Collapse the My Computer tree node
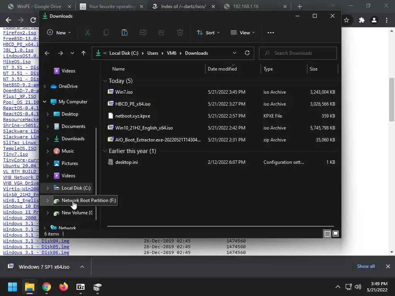The height and width of the screenshot is (296, 395). click(x=45, y=102)
